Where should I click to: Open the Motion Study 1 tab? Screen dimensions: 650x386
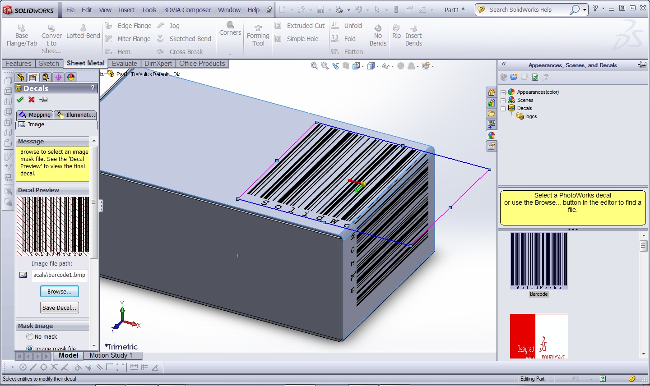point(111,355)
